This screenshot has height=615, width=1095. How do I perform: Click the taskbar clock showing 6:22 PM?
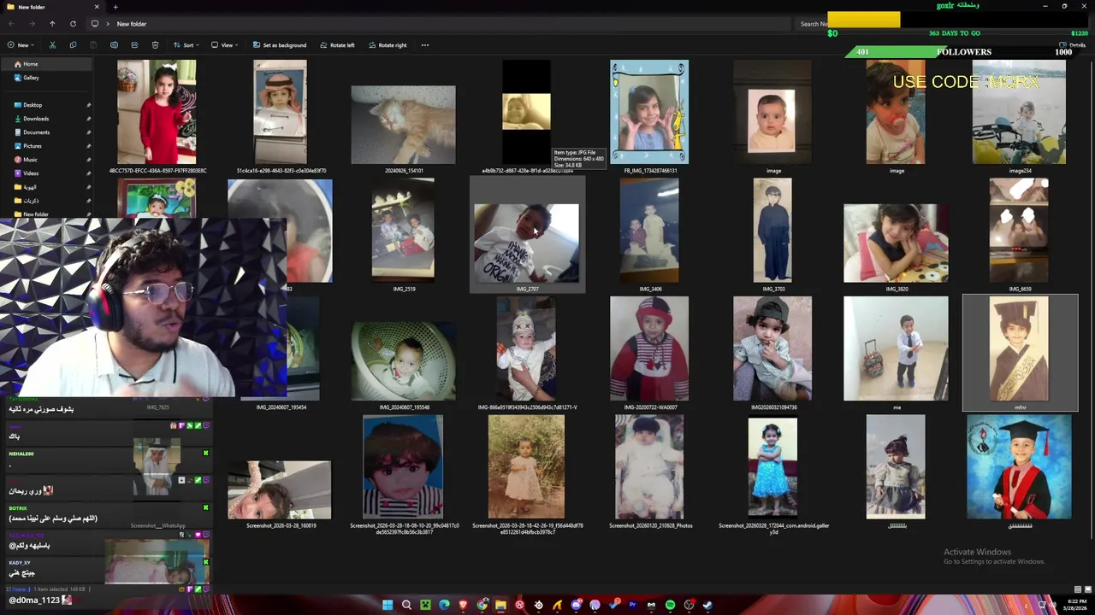[x=1076, y=605]
